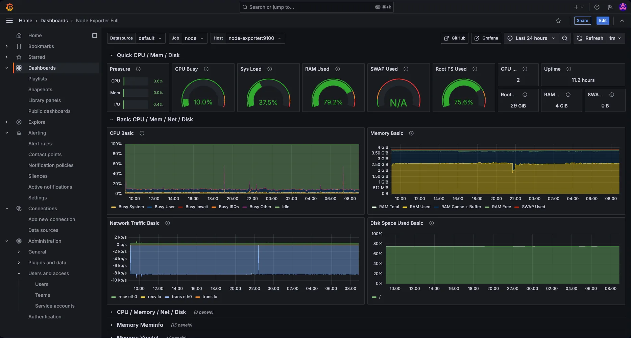
Task: Click the plus new-item icon
Action: click(576, 7)
